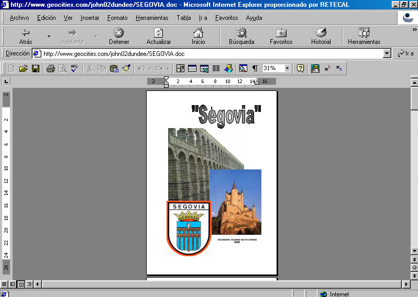This screenshot has height=297, width=418.
Task: Click the first line indent marker on ruler
Action: point(166,79)
